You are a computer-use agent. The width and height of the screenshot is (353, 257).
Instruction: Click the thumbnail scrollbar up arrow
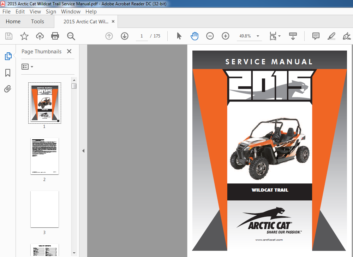pos(74,80)
